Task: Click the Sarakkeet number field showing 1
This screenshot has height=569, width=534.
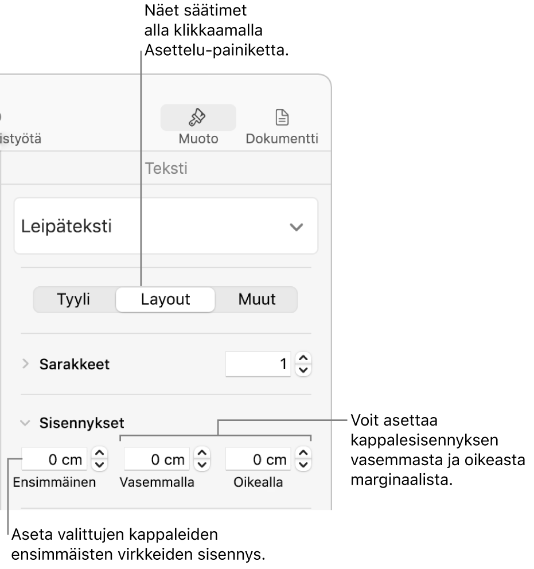Action: coord(258,364)
